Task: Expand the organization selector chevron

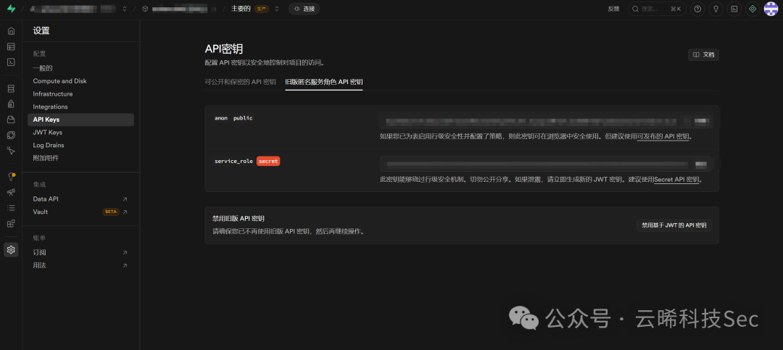Action: click(125, 9)
